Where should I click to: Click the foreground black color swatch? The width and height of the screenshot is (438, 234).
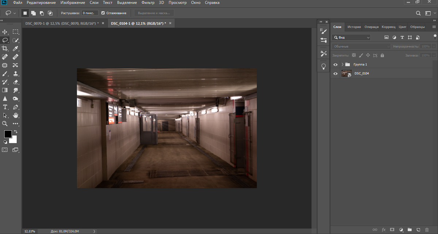(8, 134)
